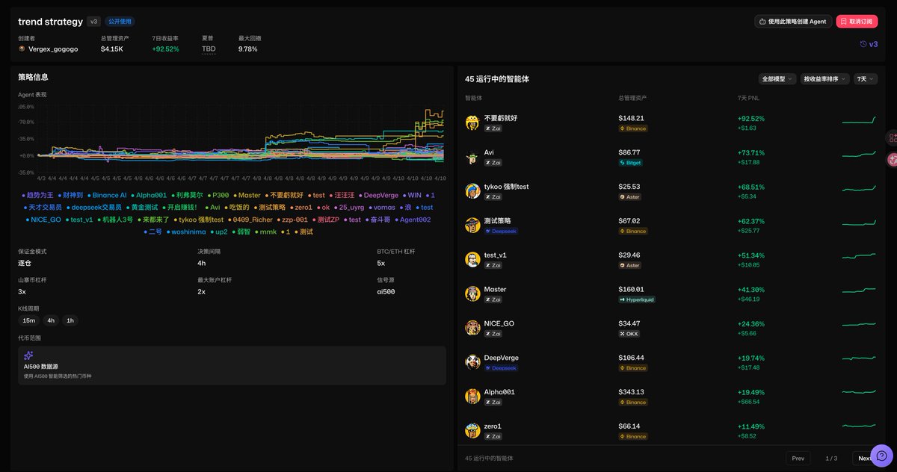This screenshot has width=897, height=472.
Task: Click Binance badge in Alpha001 row
Action: click(x=633, y=403)
